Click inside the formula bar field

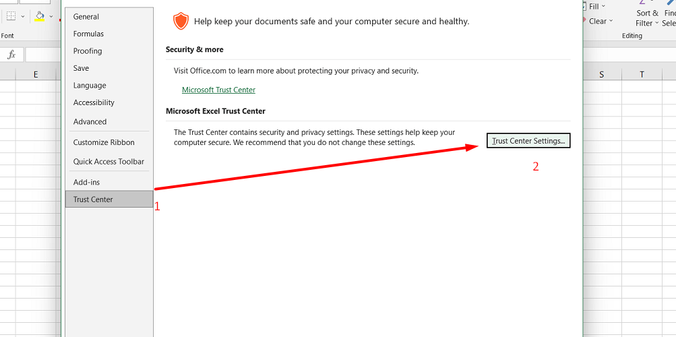pos(42,55)
